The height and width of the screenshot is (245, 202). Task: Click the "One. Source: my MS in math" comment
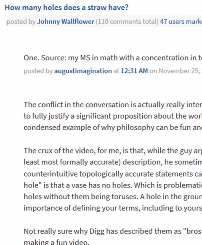[113, 58]
